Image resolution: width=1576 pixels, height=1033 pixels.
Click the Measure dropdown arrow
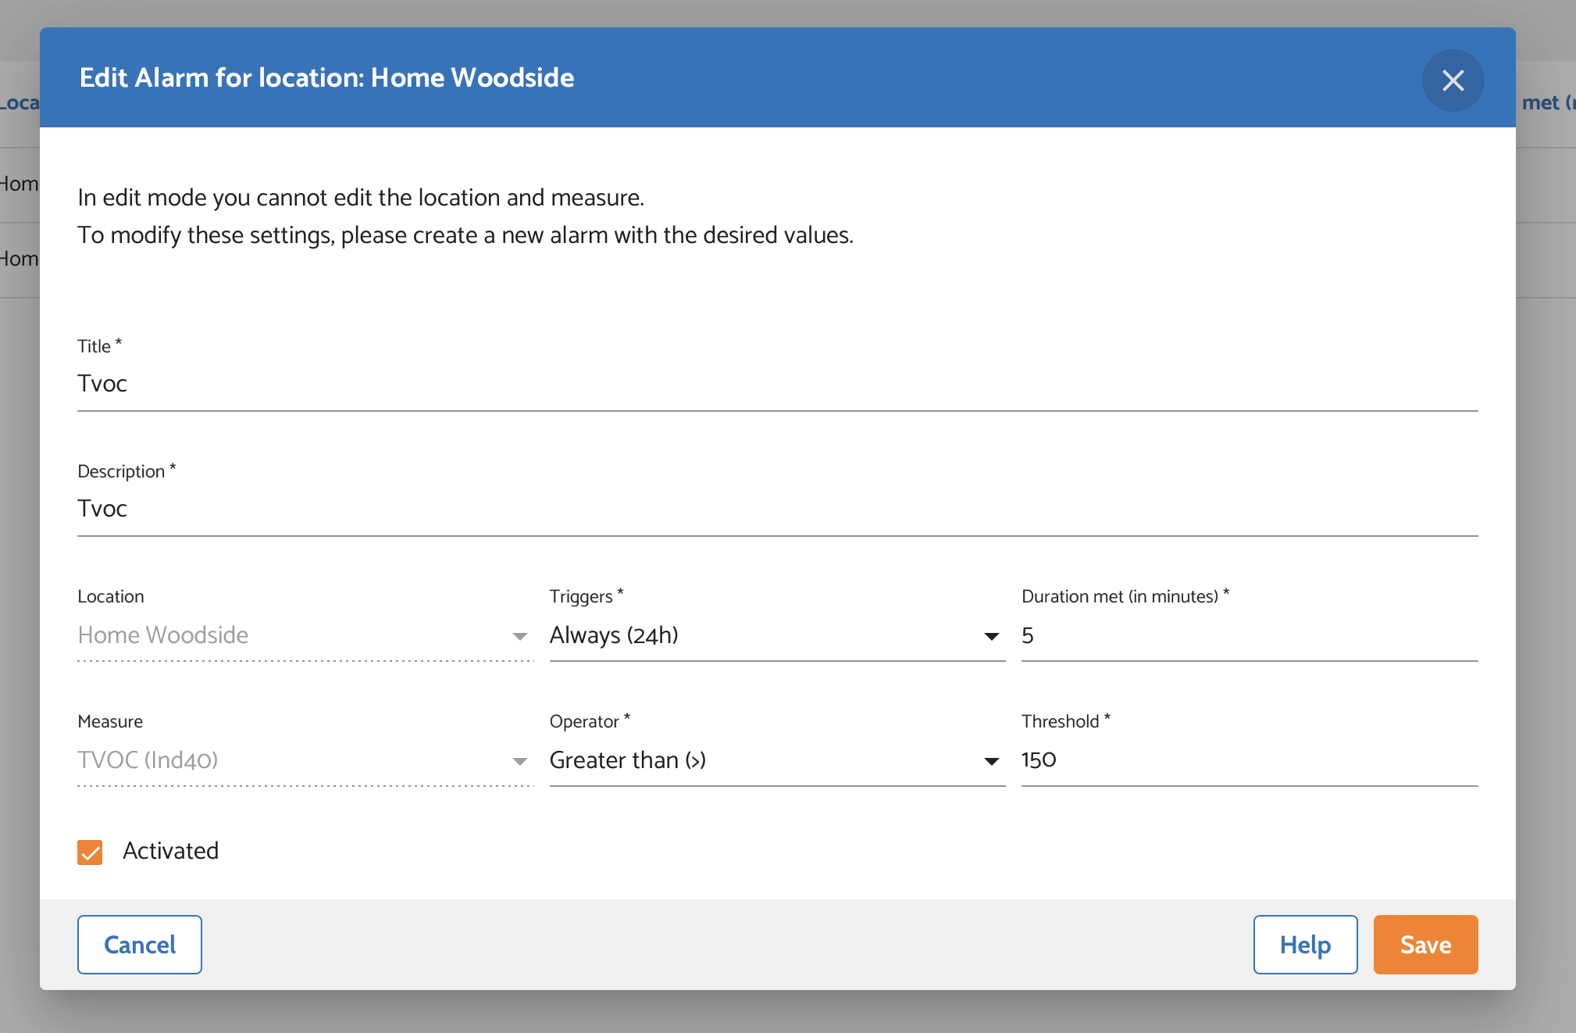519,761
